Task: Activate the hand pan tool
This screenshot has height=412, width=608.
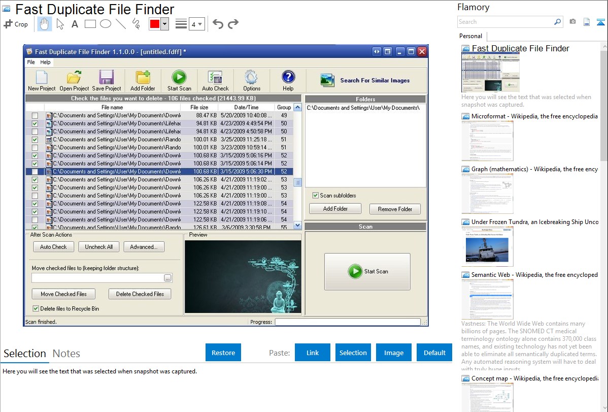Action: coord(44,24)
